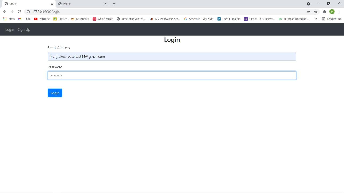The width and height of the screenshot is (344, 193).
Task: Open the Extensions puzzle icon
Action: [x=325, y=12]
